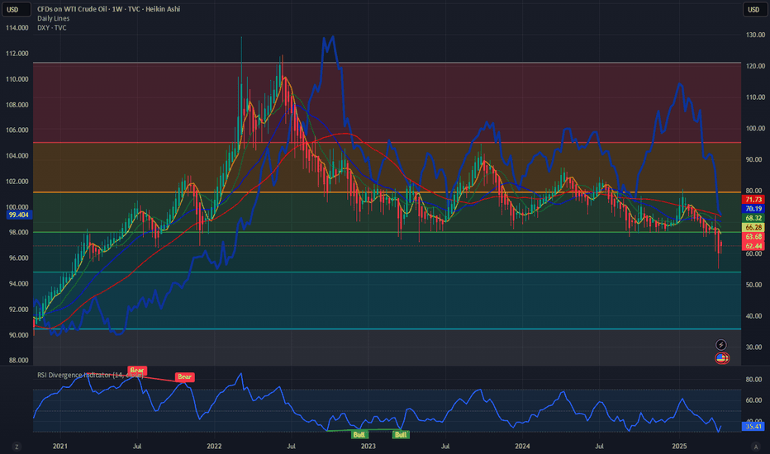Click the 114.000 level on the left scale
770x454 pixels.
(x=17, y=28)
